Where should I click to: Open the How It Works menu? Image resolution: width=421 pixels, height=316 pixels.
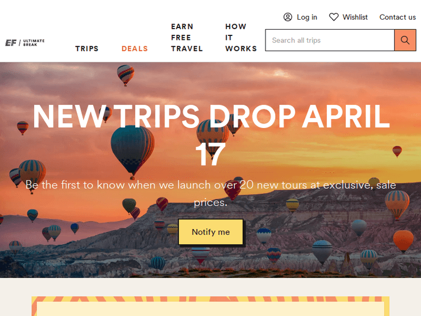(241, 38)
